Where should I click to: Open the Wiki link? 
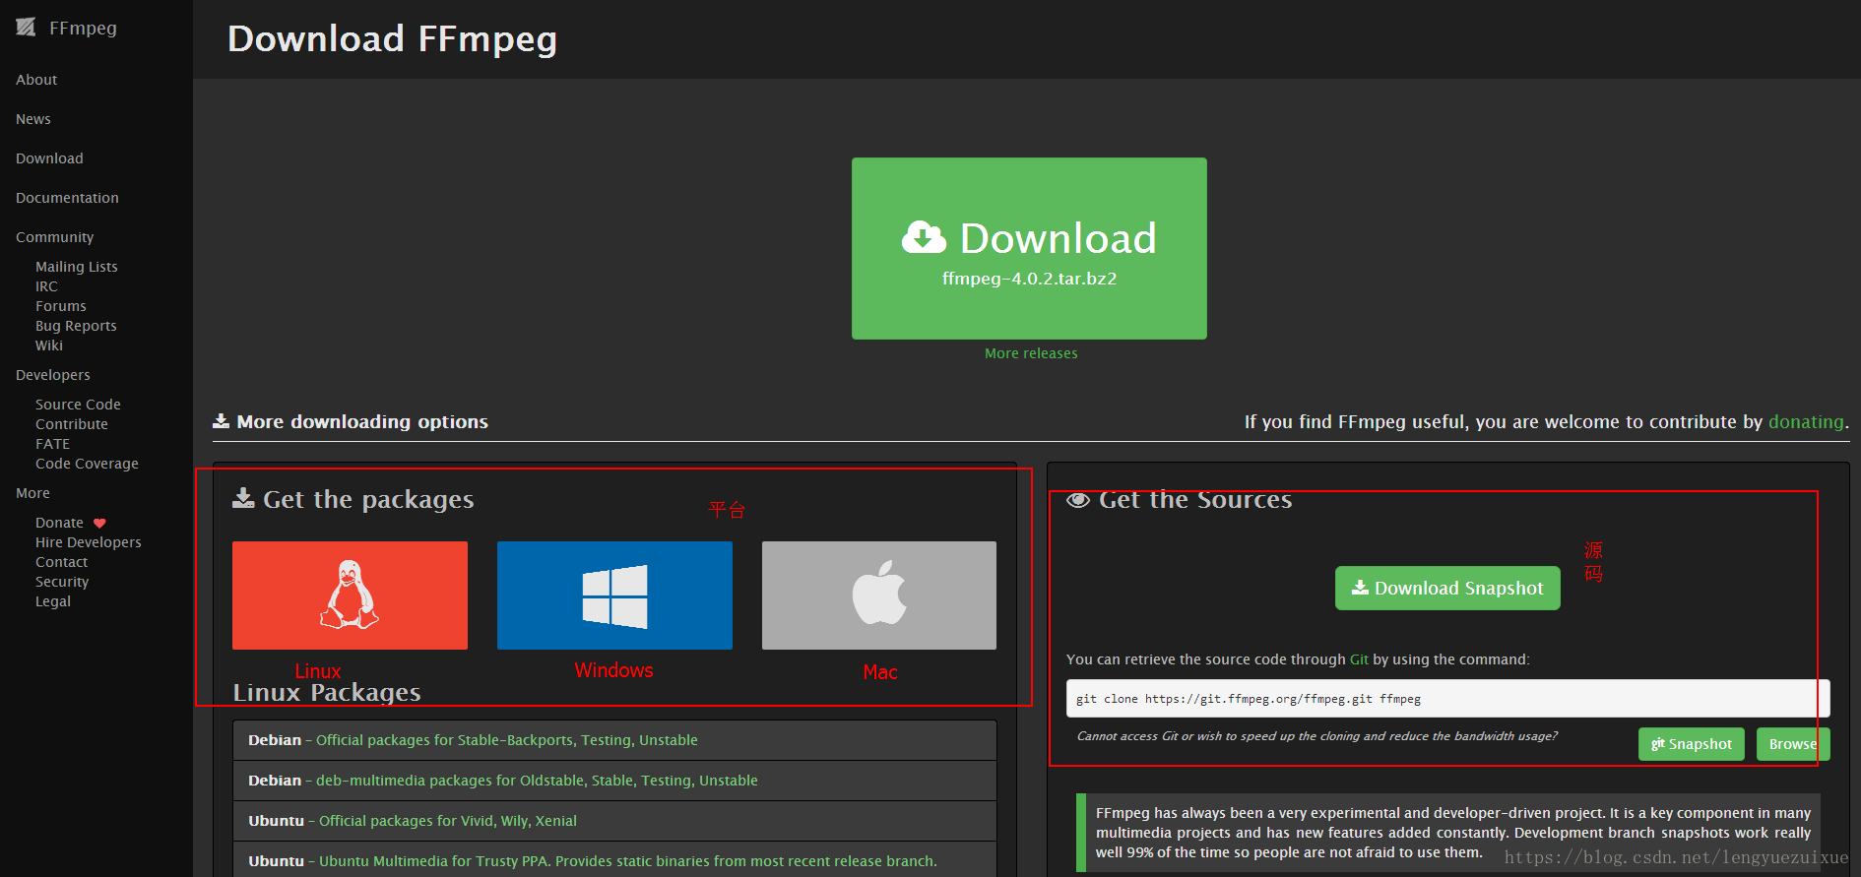49,345
